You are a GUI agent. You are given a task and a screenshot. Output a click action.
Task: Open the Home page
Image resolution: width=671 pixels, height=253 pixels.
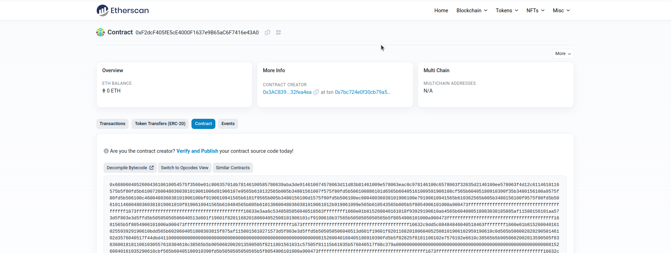pos(441,11)
